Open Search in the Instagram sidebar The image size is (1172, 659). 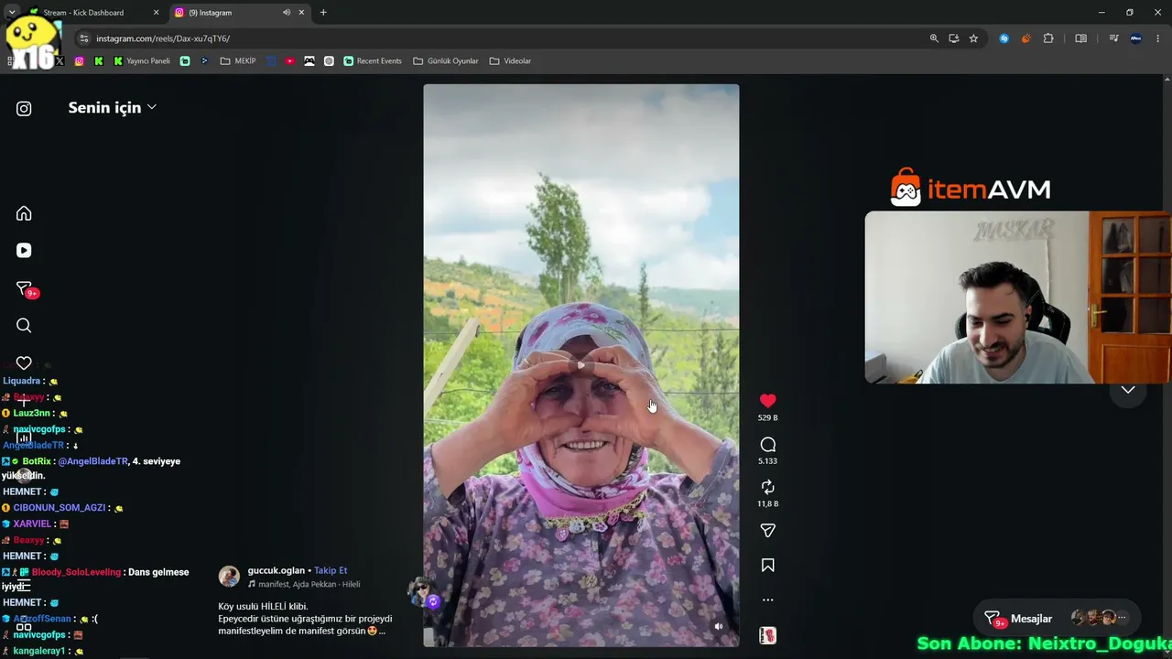pos(24,326)
